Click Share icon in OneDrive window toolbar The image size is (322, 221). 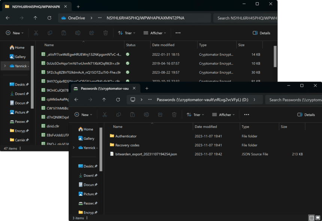coord(92,33)
